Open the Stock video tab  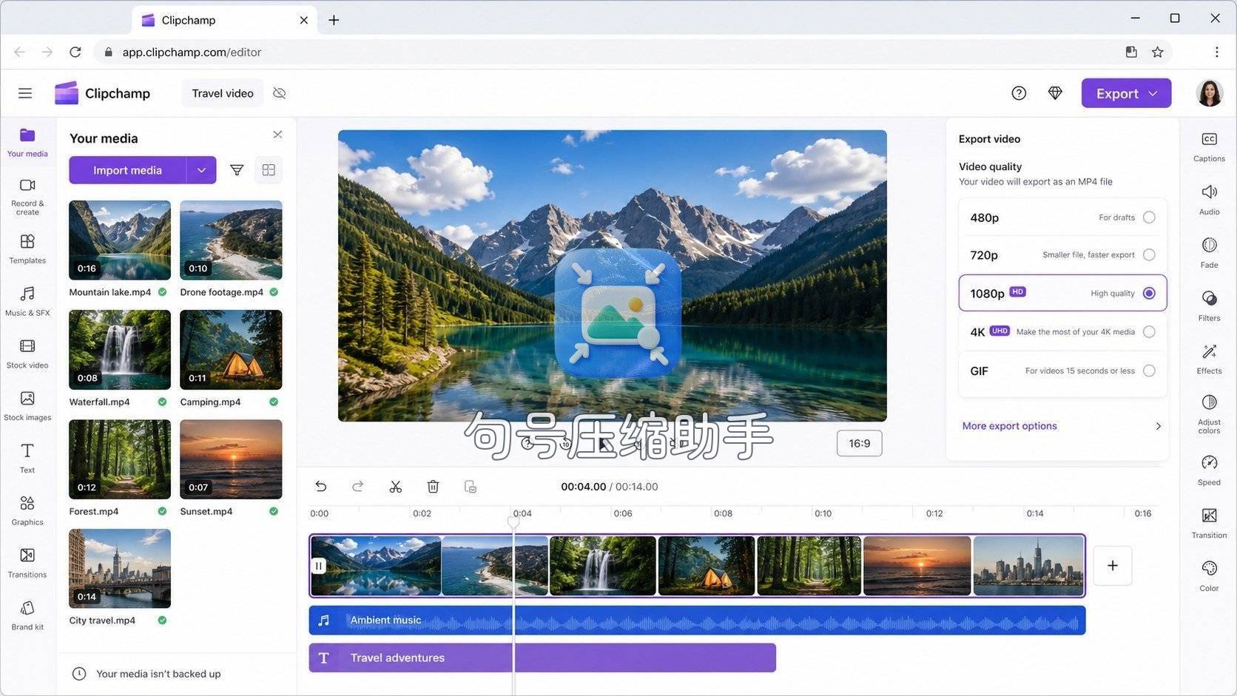(27, 354)
